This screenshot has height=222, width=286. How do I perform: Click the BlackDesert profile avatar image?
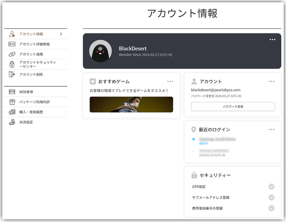[100, 51]
